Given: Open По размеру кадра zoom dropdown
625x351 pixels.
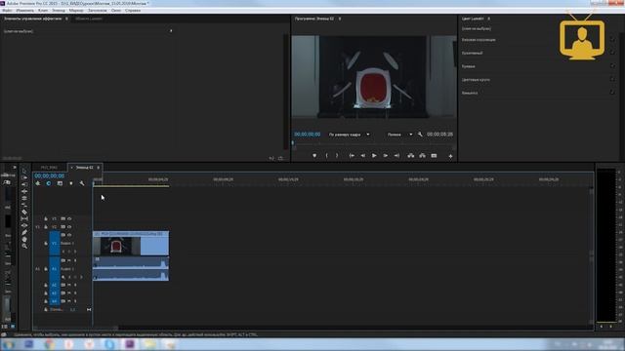Looking at the screenshot, I should click(x=350, y=135).
